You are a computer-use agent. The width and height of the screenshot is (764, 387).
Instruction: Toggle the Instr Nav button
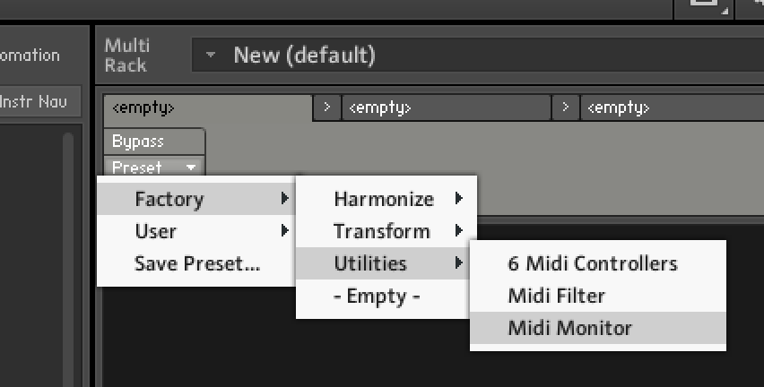tap(39, 101)
